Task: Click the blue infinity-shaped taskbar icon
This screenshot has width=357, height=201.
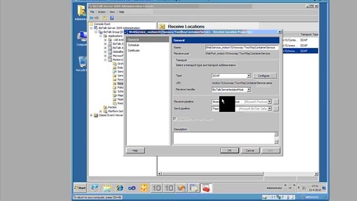Action: [132, 188]
